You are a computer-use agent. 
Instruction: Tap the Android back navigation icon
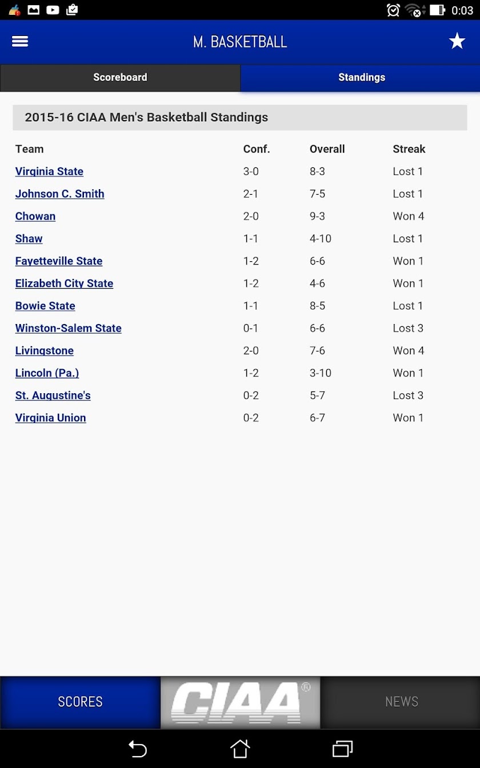137,749
